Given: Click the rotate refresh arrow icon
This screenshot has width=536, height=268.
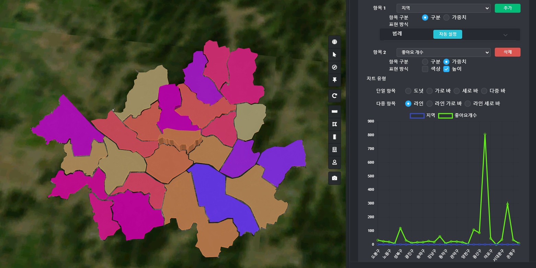Looking at the screenshot, I should tap(334, 96).
